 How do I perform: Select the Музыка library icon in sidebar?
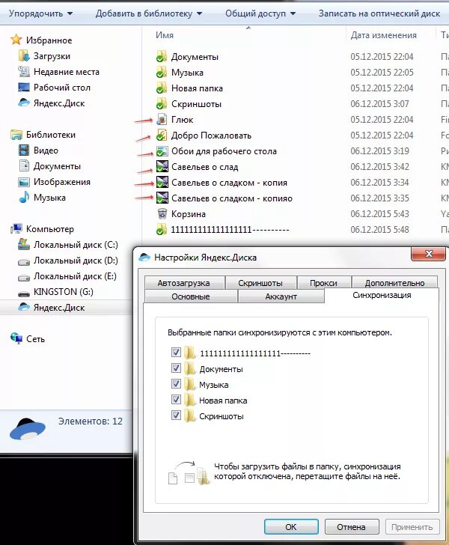pyautogui.click(x=24, y=198)
